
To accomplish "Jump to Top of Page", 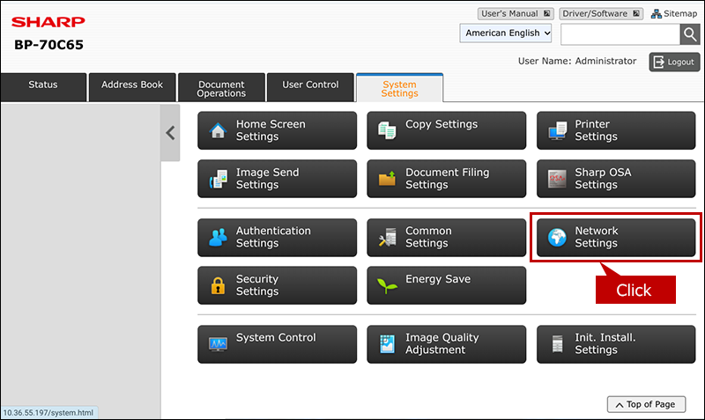I will 646,404.
